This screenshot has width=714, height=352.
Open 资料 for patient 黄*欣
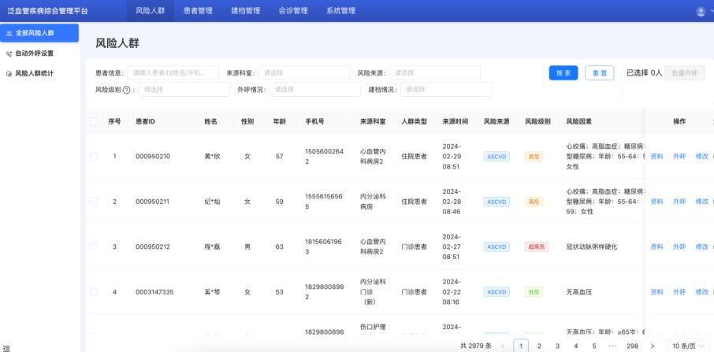pyautogui.click(x=656, y=157)
